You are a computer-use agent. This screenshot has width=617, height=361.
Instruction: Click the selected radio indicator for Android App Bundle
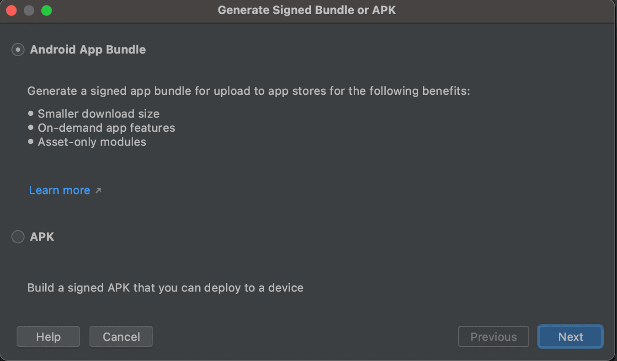17,49
